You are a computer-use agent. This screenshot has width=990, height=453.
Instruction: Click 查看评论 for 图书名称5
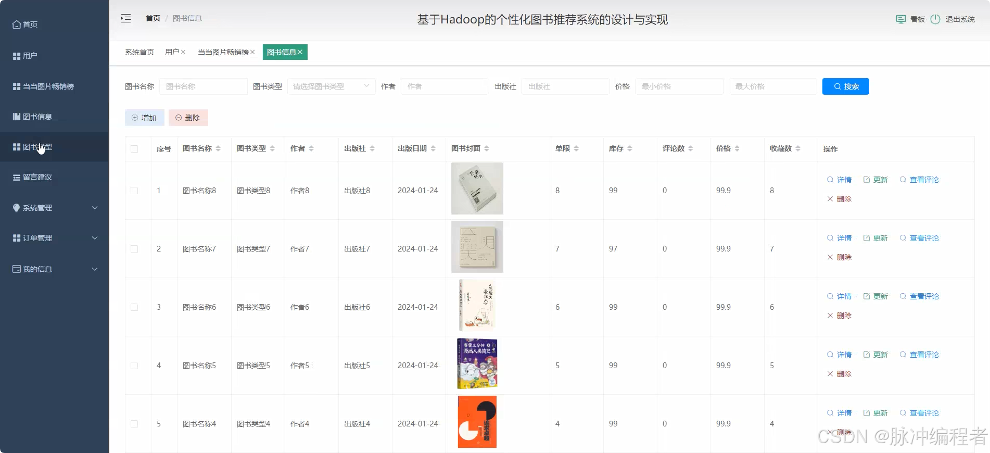click(x=919, y=355)
